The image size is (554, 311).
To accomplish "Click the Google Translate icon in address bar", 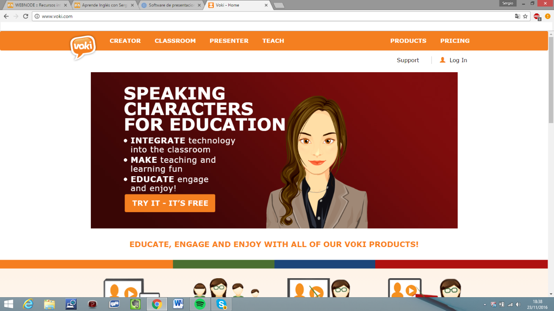I will [x=517, y=16].
